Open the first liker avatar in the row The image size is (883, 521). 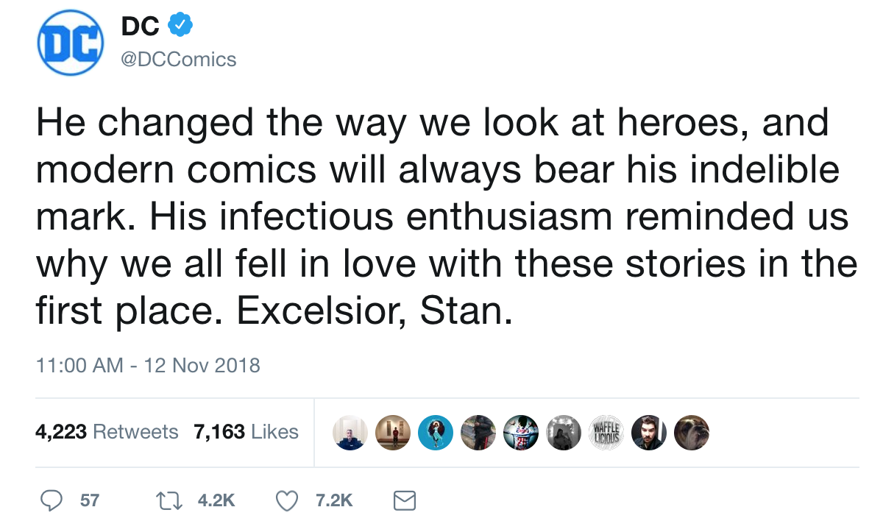(x=350, y=432)
